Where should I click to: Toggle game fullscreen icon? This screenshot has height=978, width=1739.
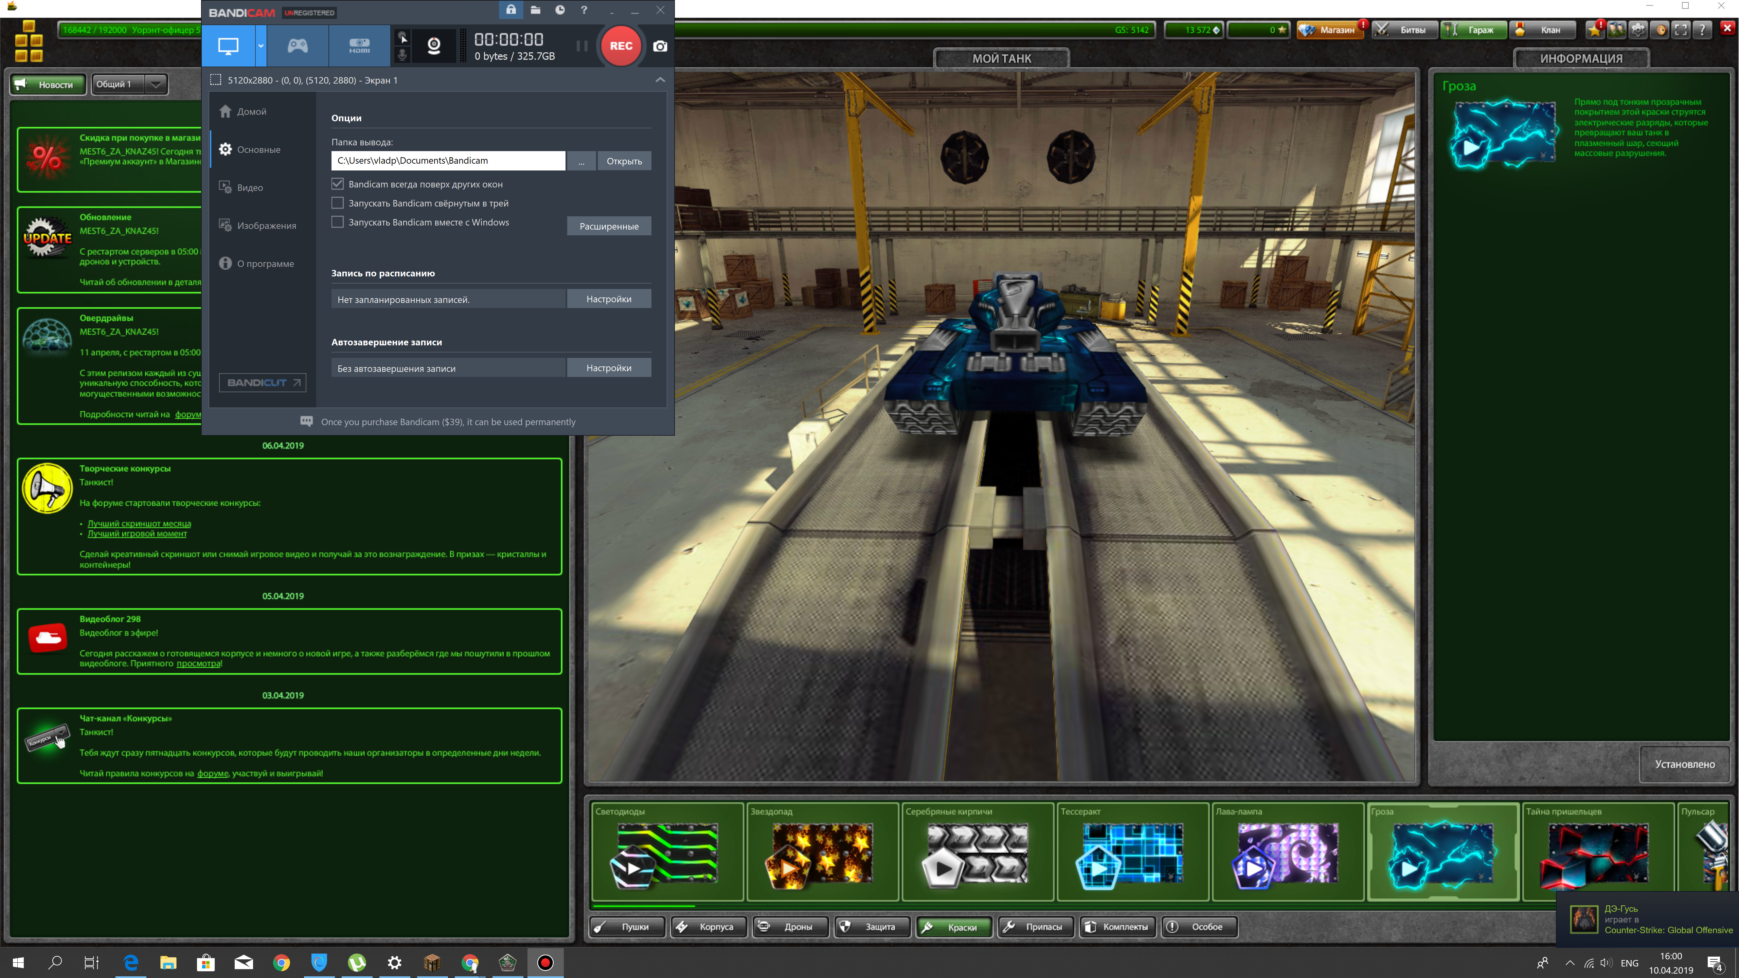1681,30
